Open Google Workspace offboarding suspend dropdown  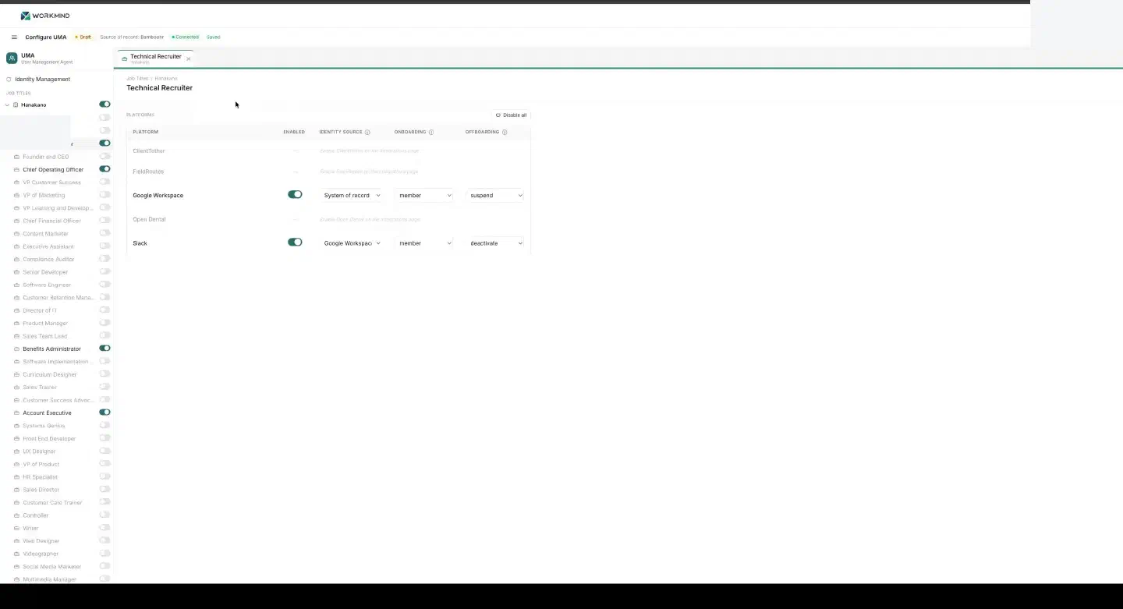495,196
